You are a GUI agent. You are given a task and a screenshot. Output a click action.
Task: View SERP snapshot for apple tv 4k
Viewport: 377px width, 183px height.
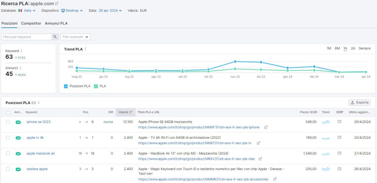(x=339, y=138)
